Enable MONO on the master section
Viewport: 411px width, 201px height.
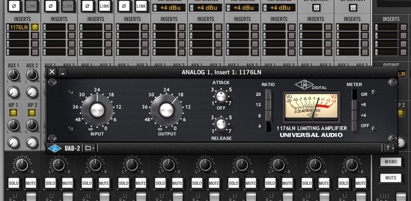pyautogui.click(x=391, y=162)
